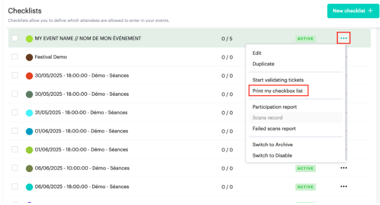This screenshot has width=380, height=205.
Task: Click ACTIVE badge on MY EVENT NAME row
Action: (x=306, y=39)
